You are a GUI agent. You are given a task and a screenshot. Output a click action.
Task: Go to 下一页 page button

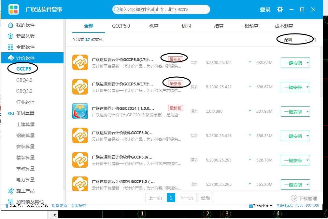pyautogui.click(x=187, y=198)
